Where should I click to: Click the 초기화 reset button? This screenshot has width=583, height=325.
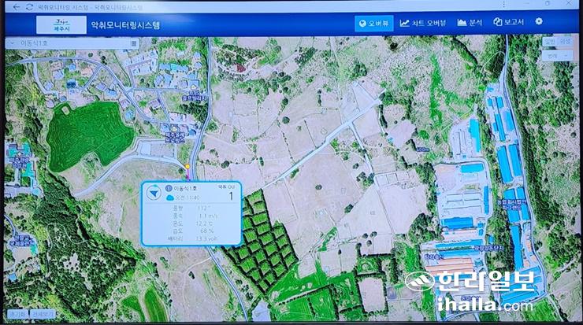17,315
